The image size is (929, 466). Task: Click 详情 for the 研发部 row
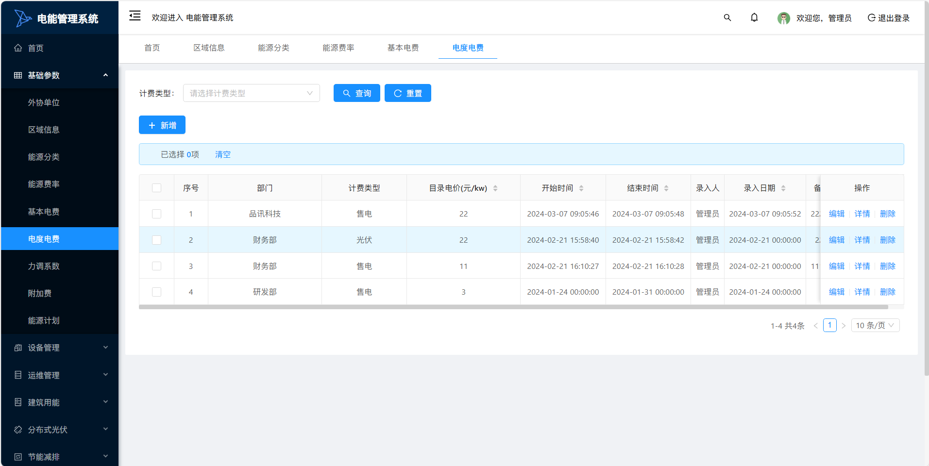coord(862,292)
